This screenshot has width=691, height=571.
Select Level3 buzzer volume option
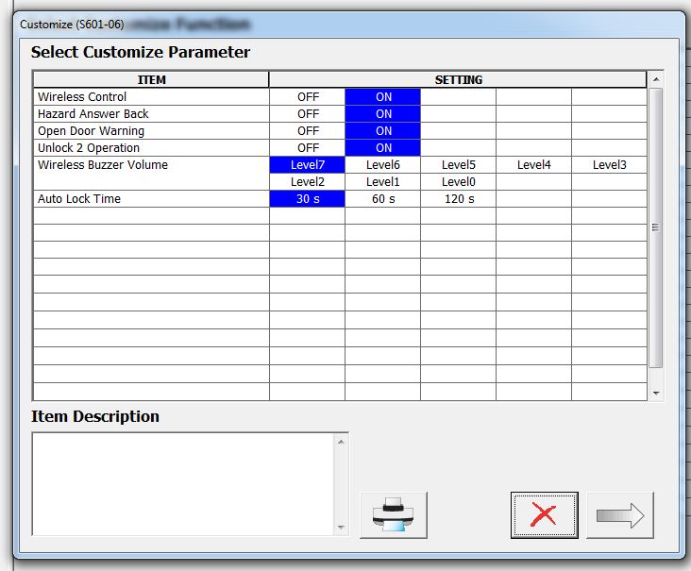(609, 165)
